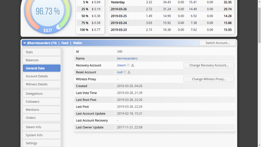Open the Wallet link
This screenshot has height=147, width=261.
77,43
